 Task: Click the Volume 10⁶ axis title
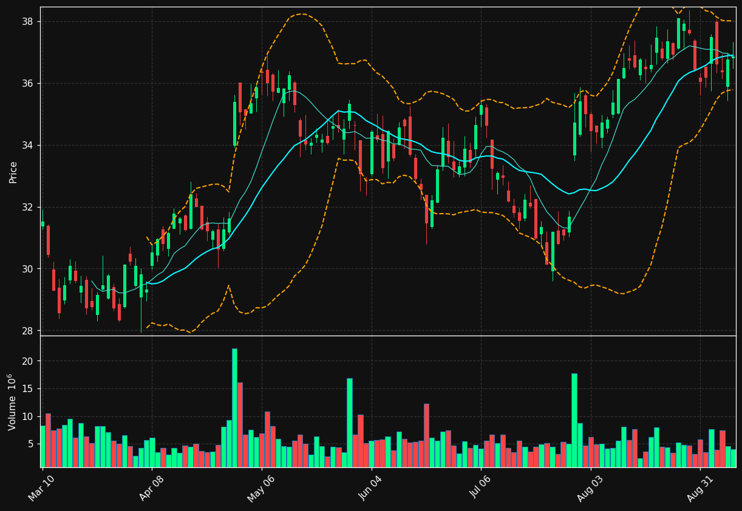point(12,402)
